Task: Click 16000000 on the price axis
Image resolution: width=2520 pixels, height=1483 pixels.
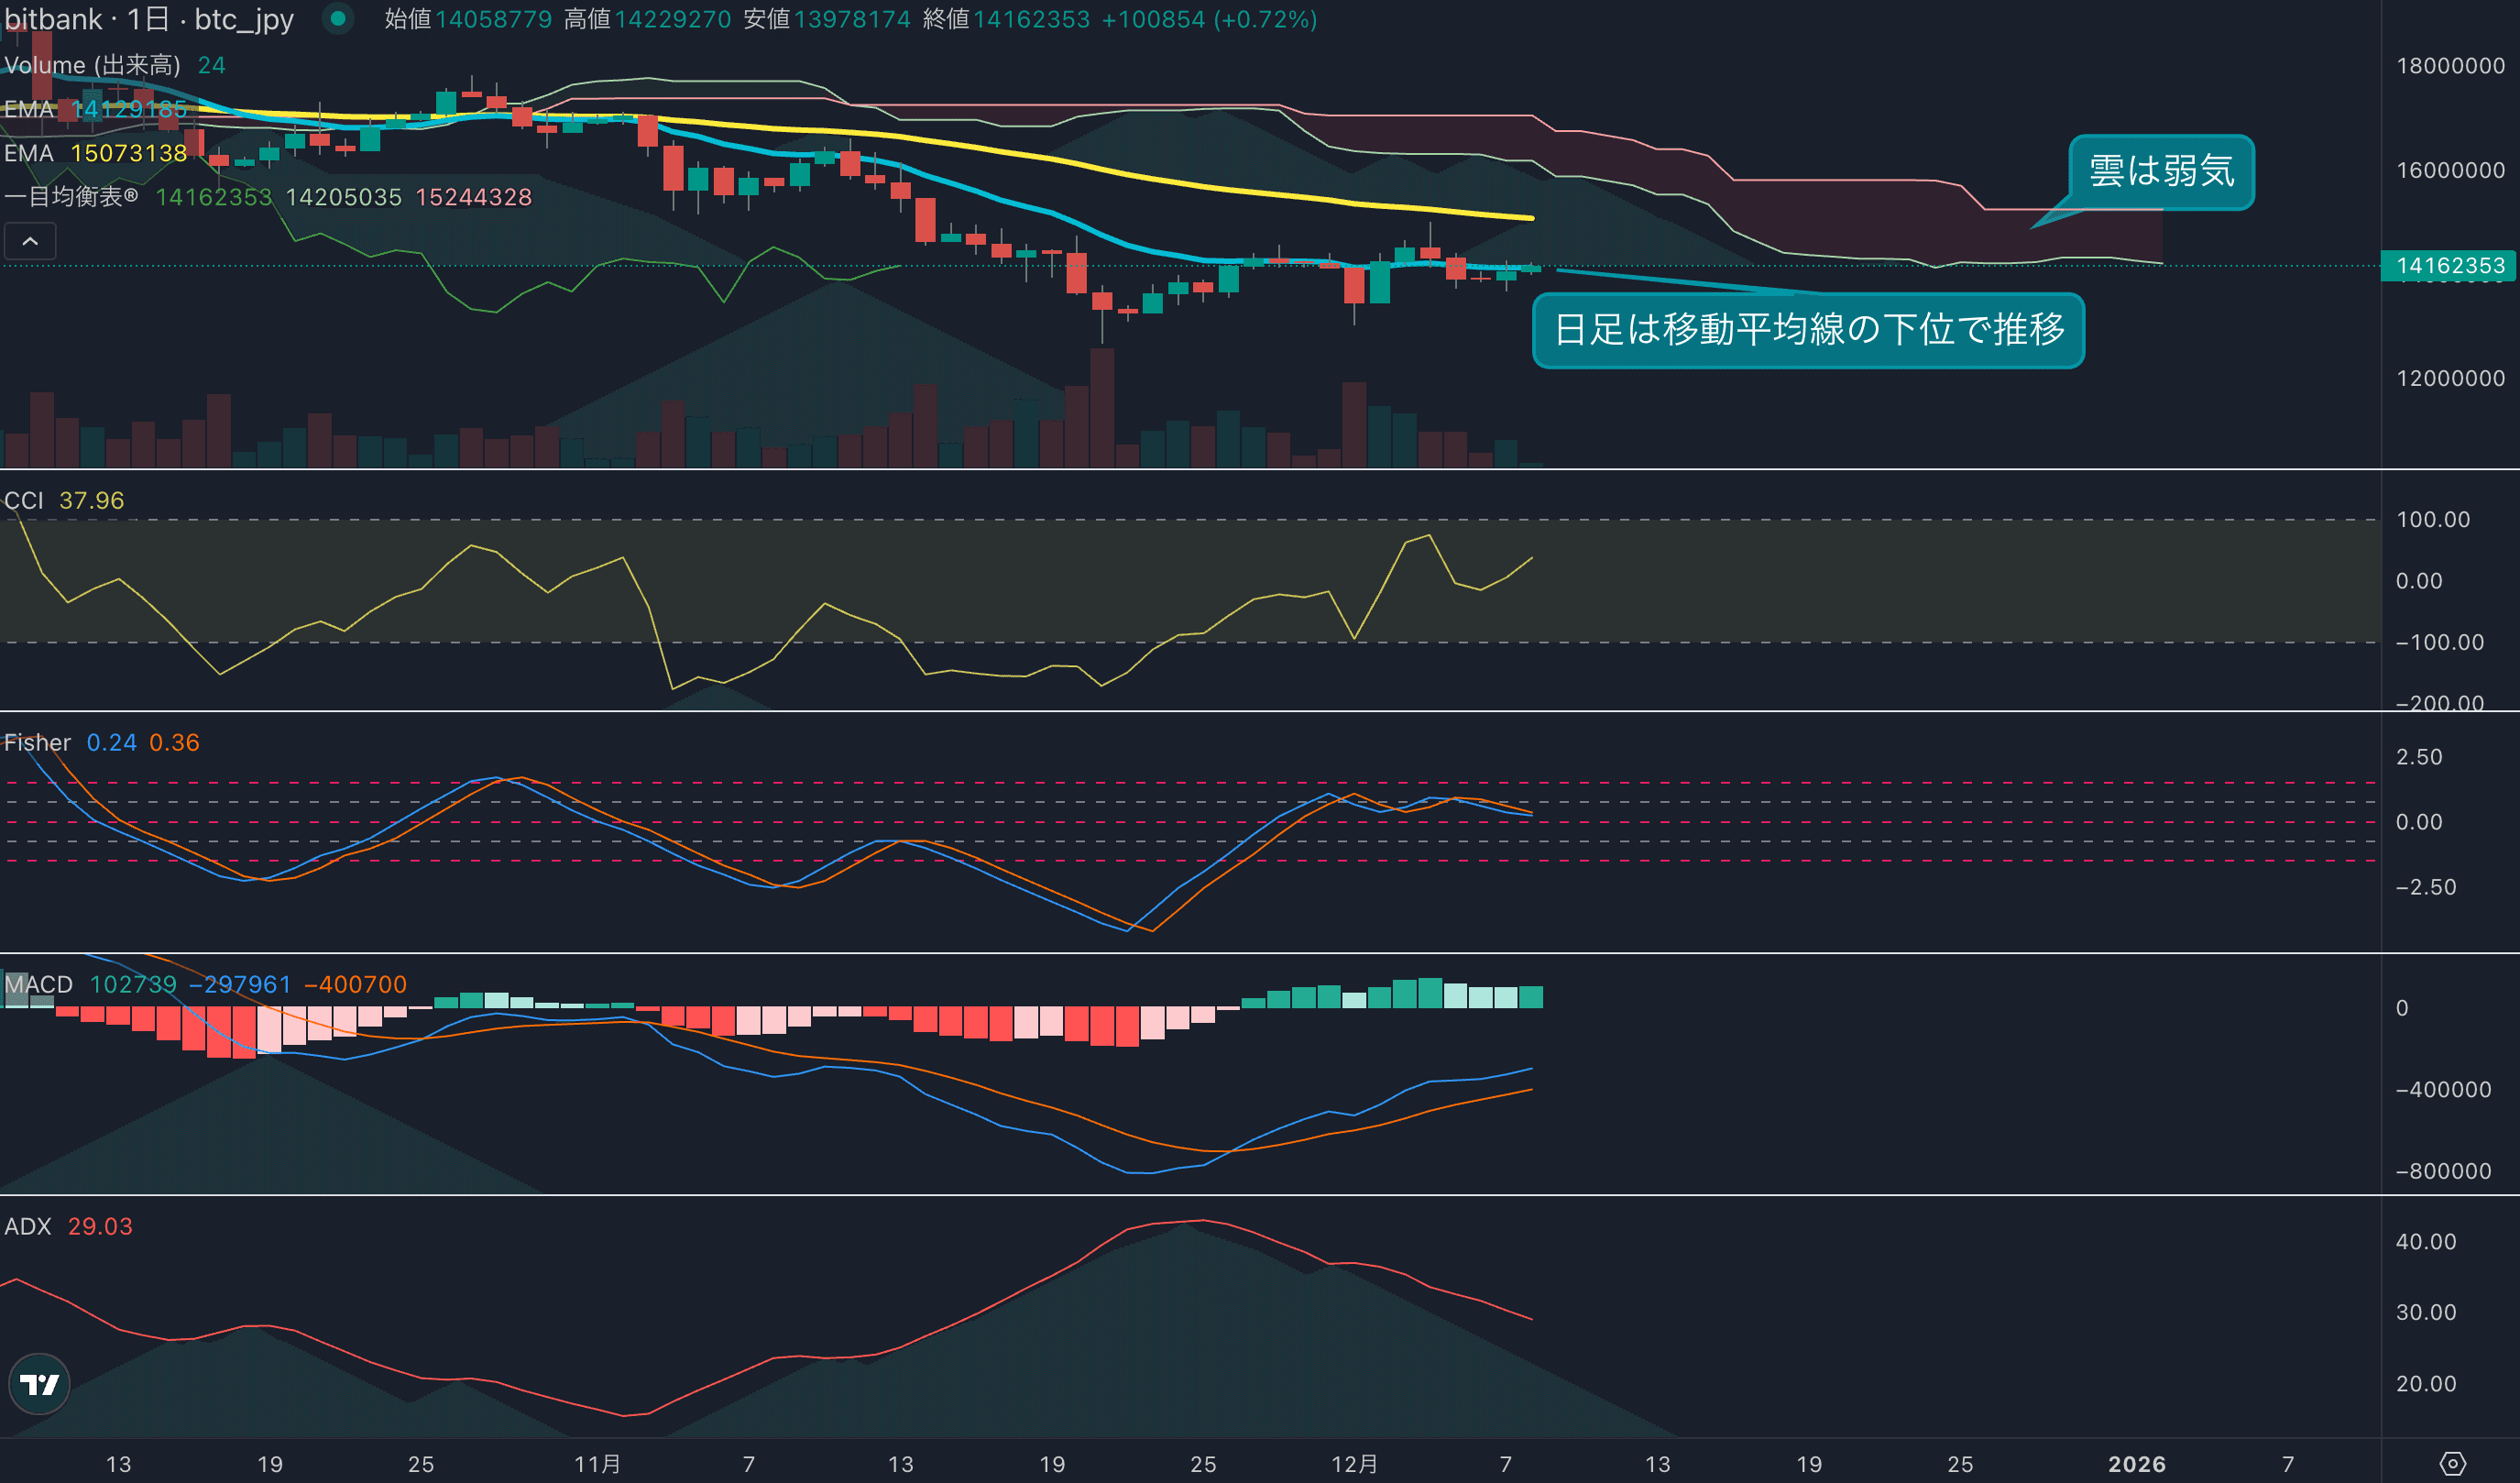Action: [2450, 170]
